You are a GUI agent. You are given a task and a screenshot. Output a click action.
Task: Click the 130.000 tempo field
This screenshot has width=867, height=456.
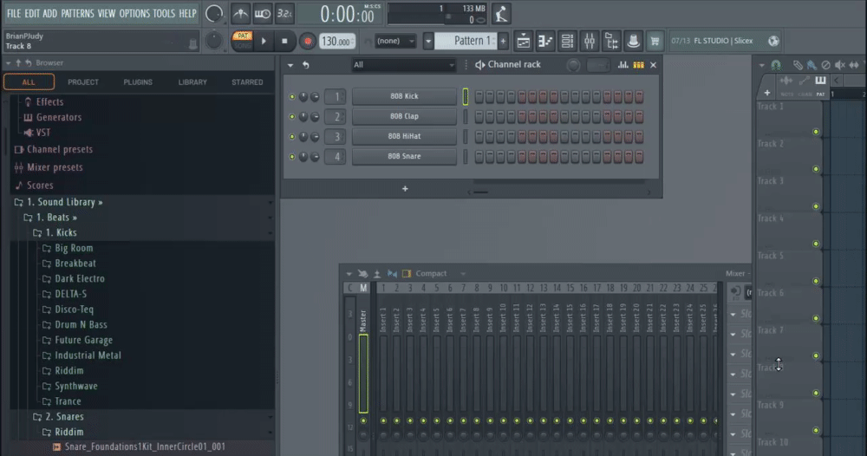click(336, 41)
